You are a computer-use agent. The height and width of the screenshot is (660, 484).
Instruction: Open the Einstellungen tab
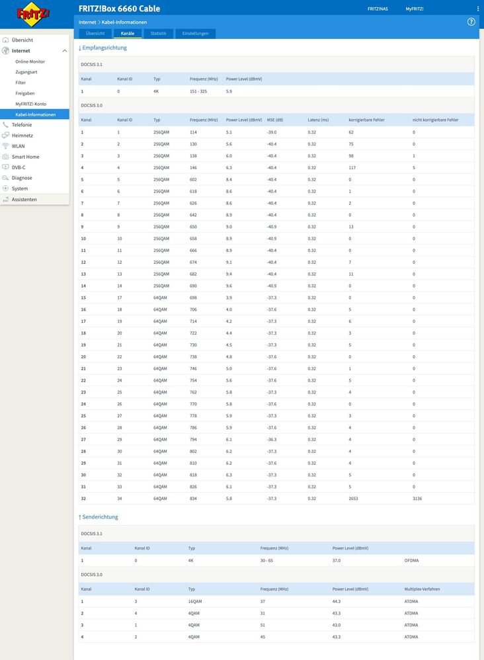pos(195,33)
